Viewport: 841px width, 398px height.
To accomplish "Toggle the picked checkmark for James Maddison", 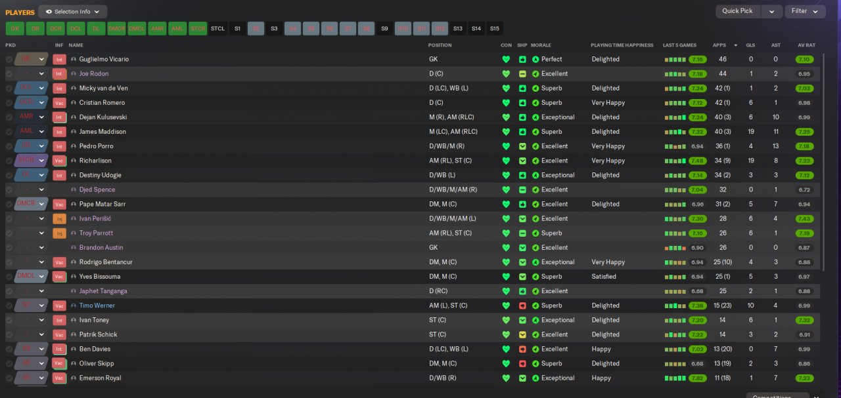I will [x=9, y=132].
